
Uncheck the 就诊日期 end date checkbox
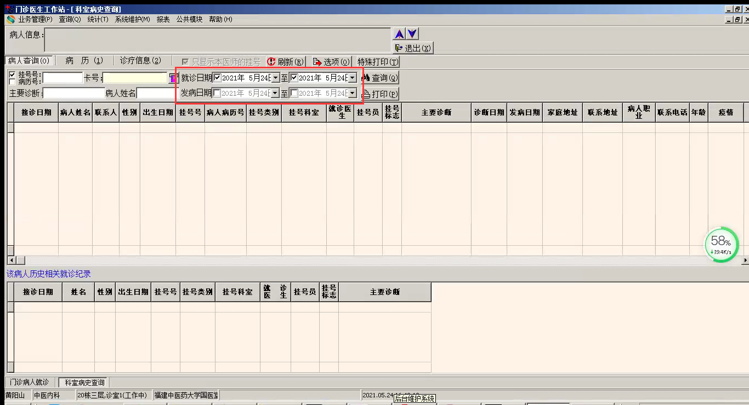(x=294, y=78)
